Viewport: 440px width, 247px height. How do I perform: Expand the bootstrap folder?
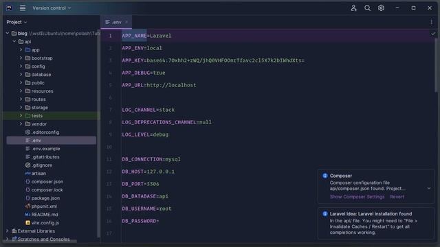[21, 58]
